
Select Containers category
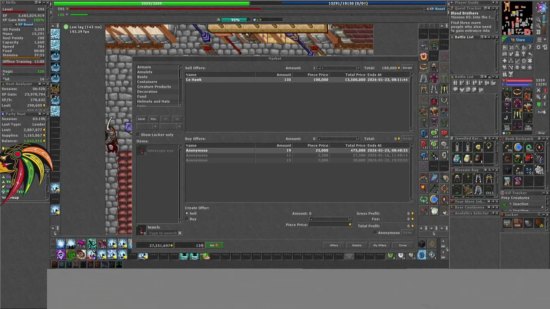[x=147, y=82]
